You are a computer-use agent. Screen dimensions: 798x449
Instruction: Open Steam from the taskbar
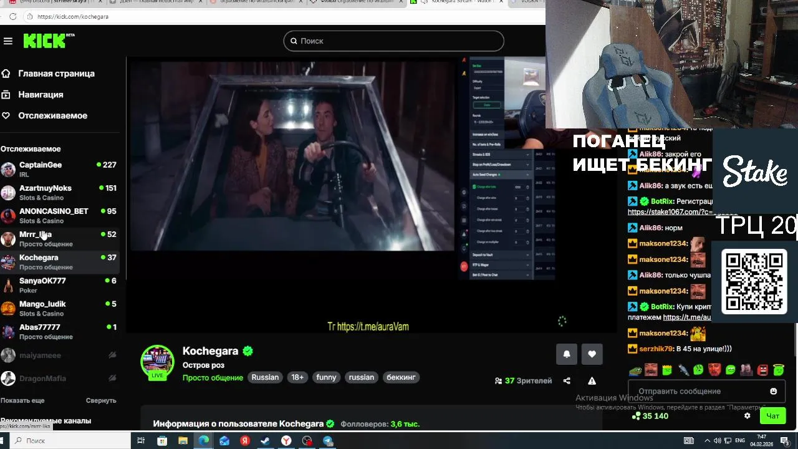(265, 440)
